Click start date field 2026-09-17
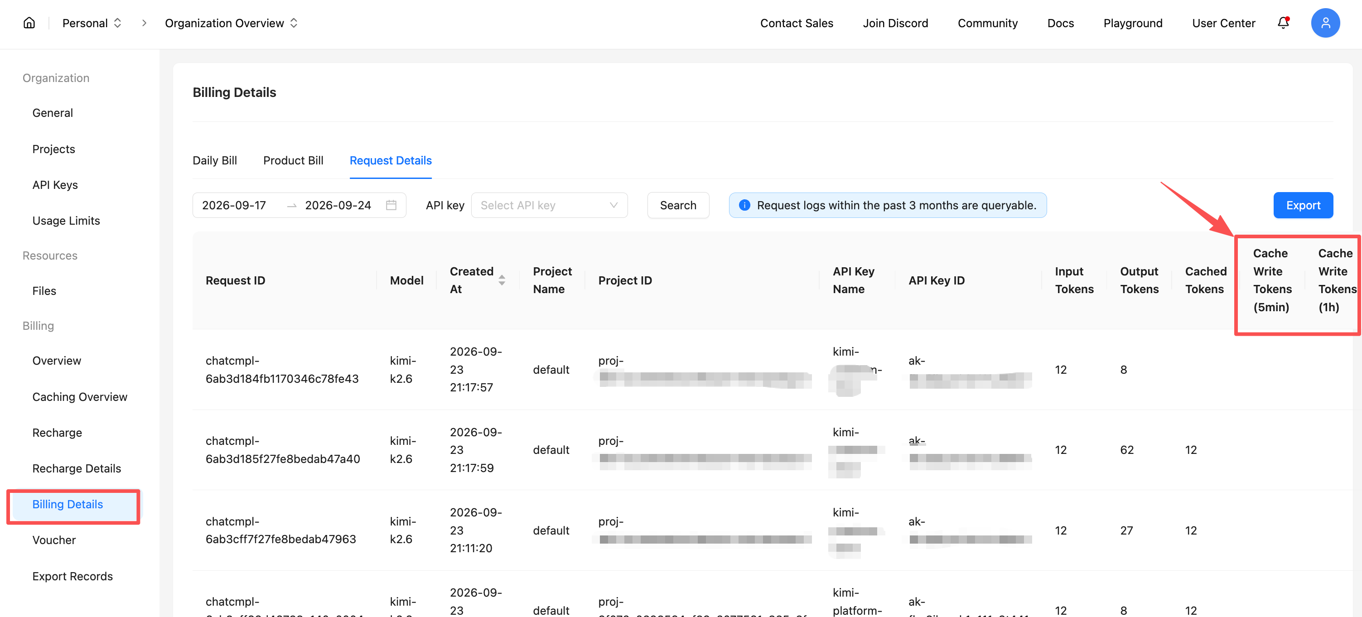This screenshot has height=617, width=1362. [x=234, y=205]
